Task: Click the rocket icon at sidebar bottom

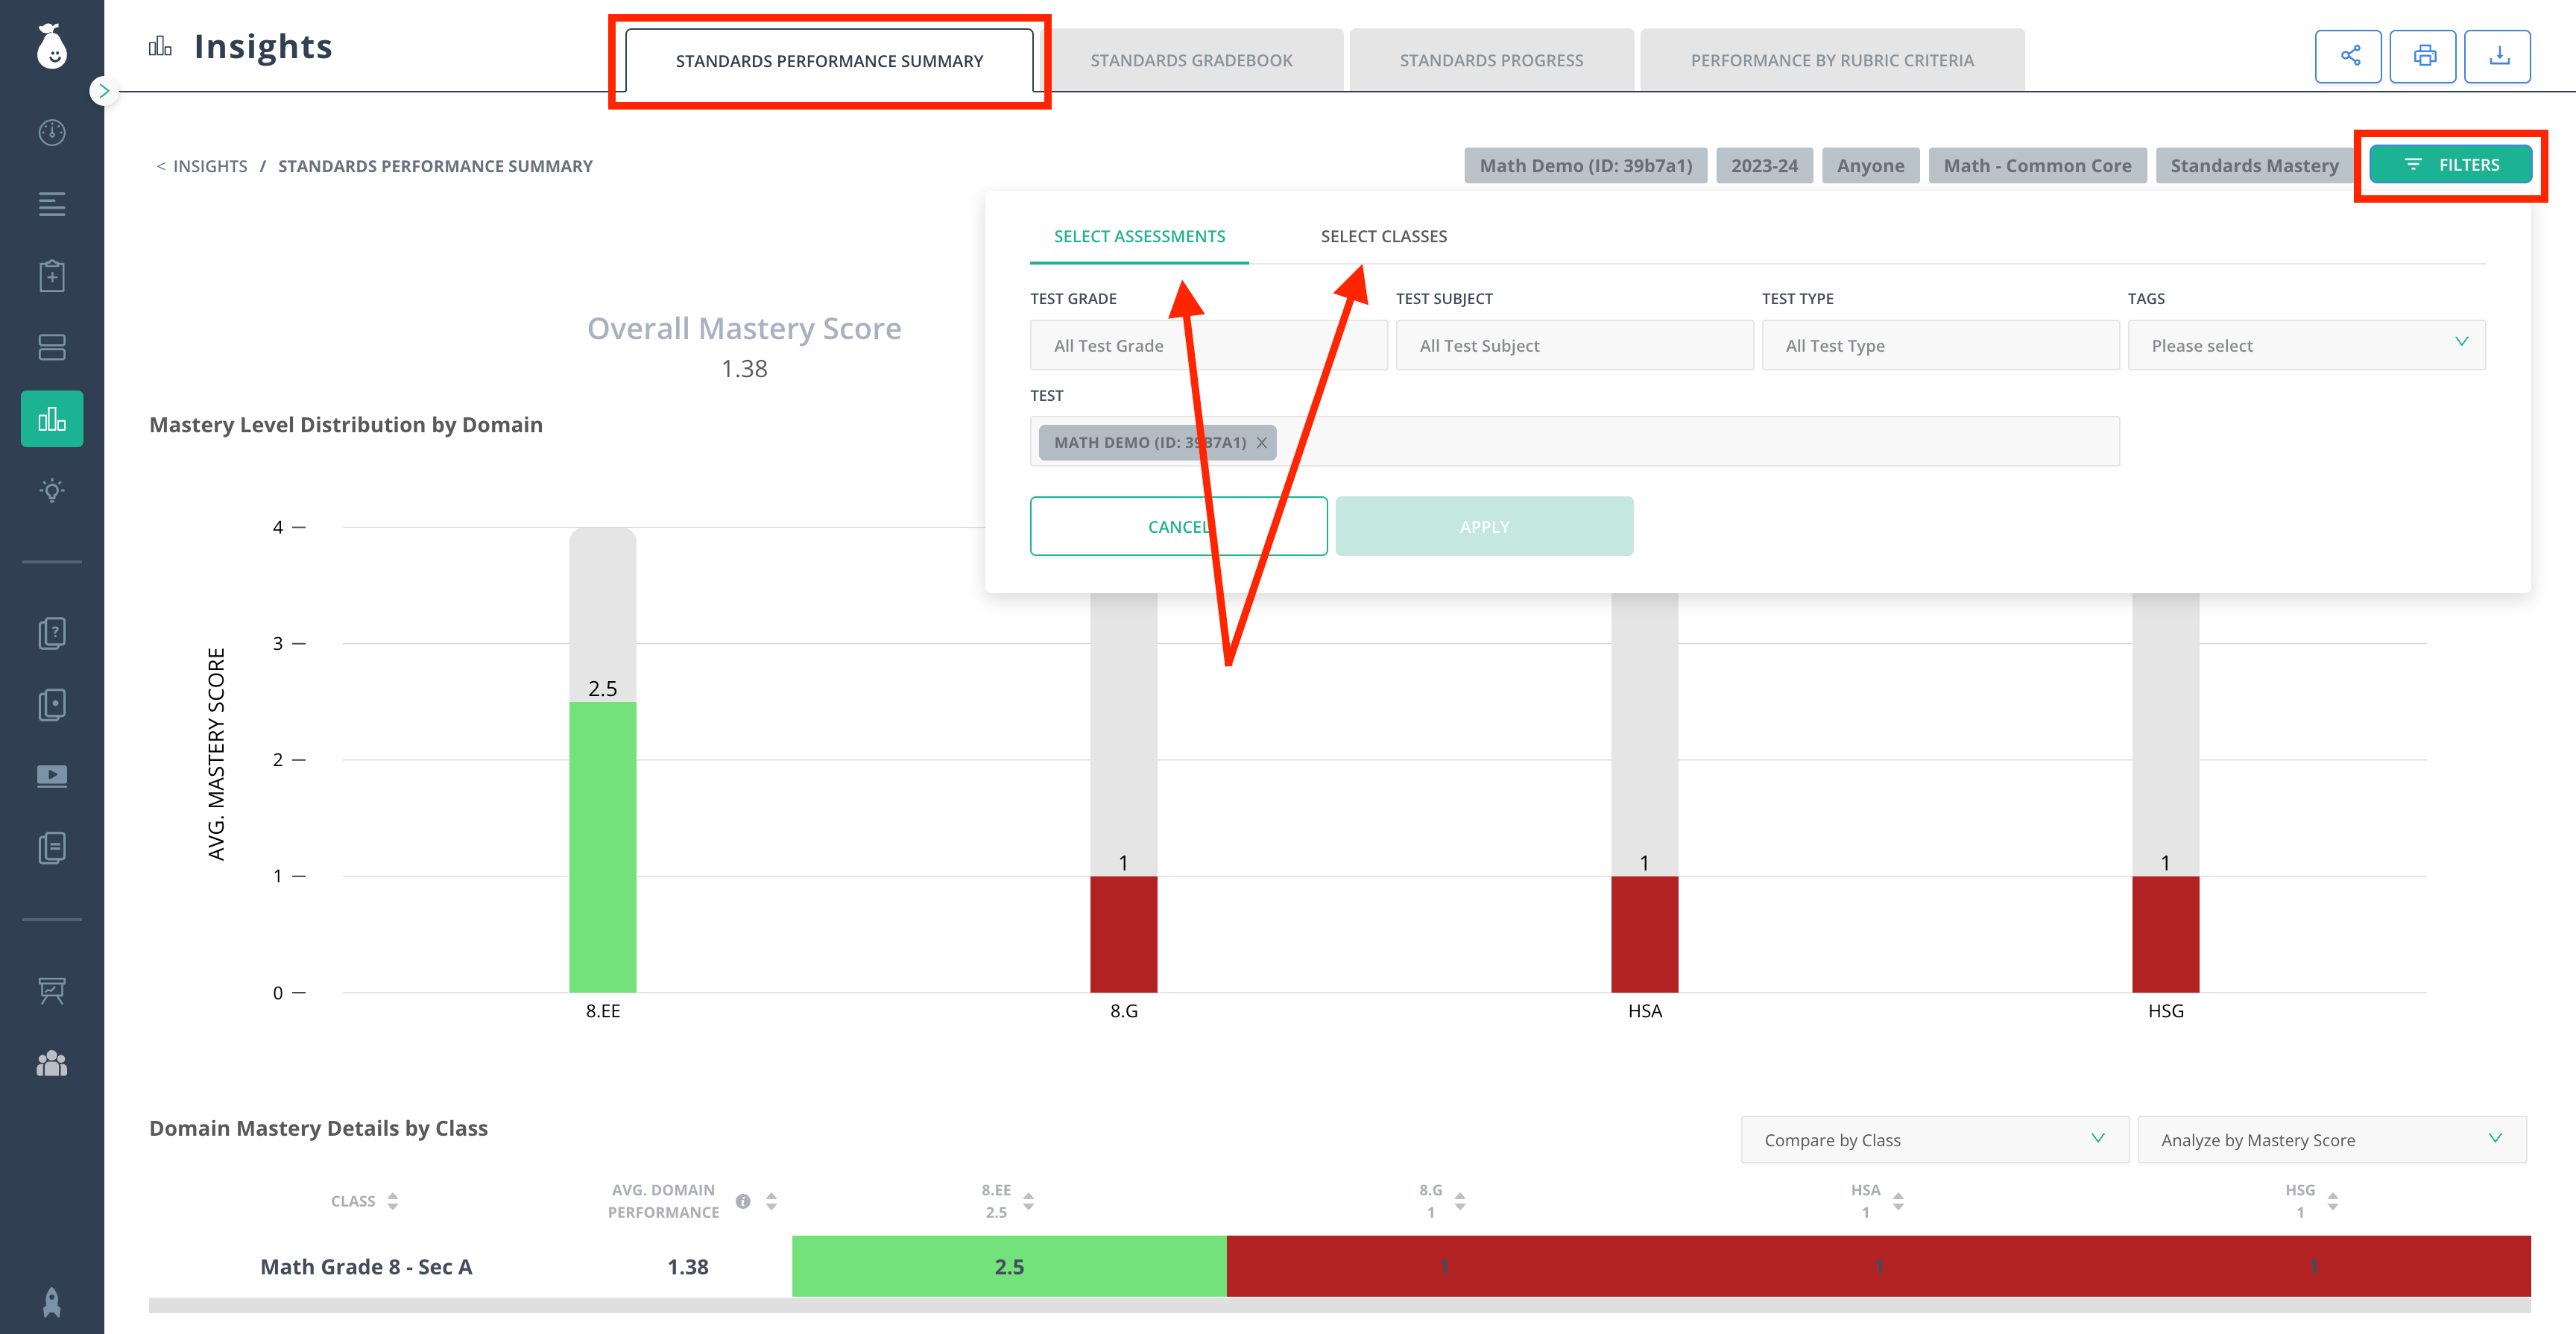Action: point(52,1302)
